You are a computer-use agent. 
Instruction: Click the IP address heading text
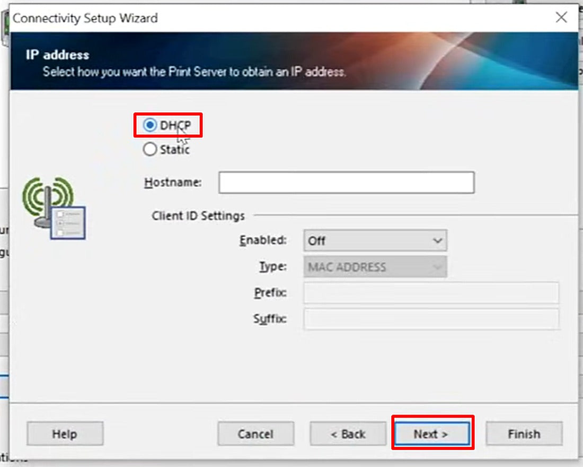pyautogui.click(x=58, y=55)
